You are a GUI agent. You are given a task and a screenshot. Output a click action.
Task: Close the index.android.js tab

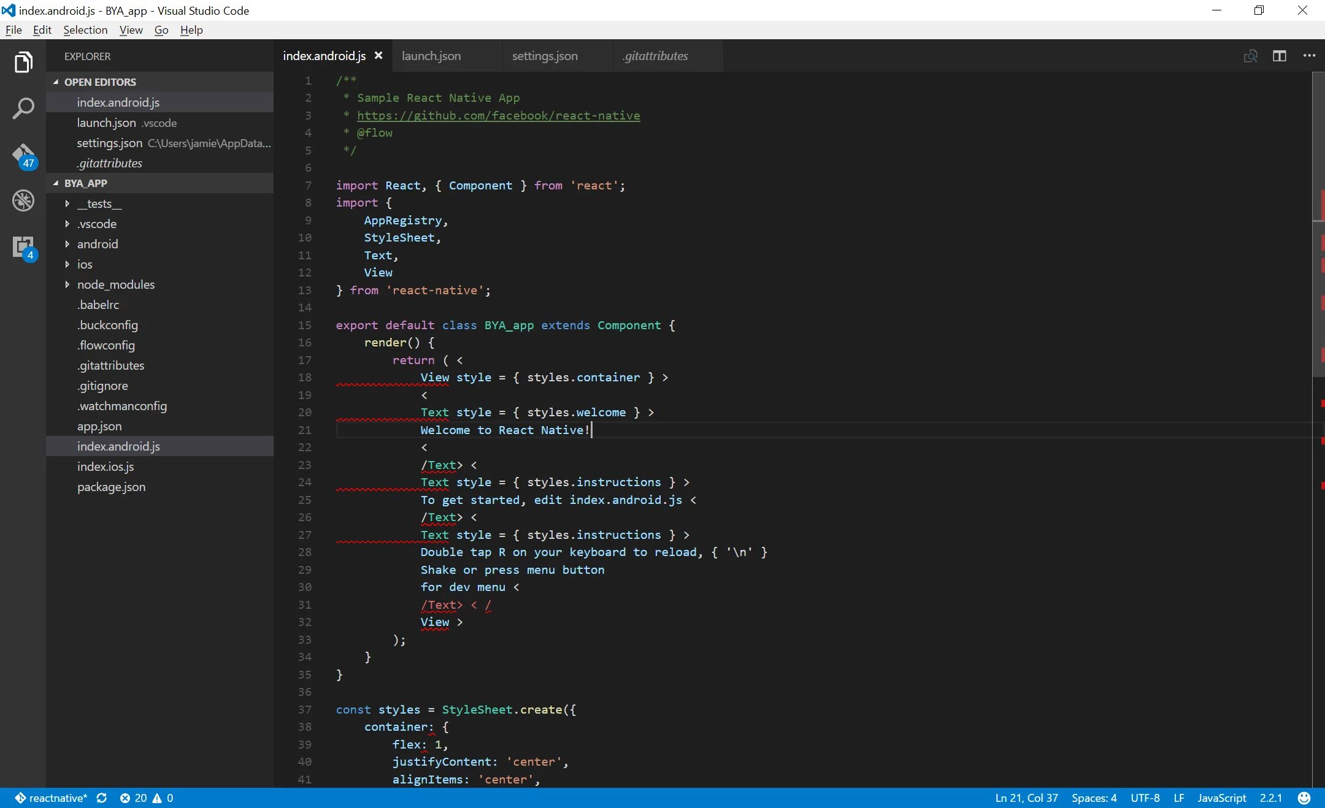[x=378, y=56]
